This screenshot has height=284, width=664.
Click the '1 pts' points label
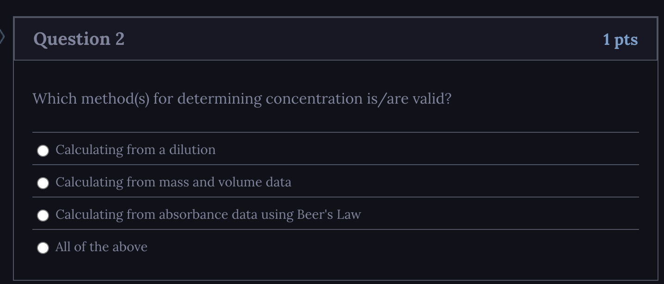621,40
